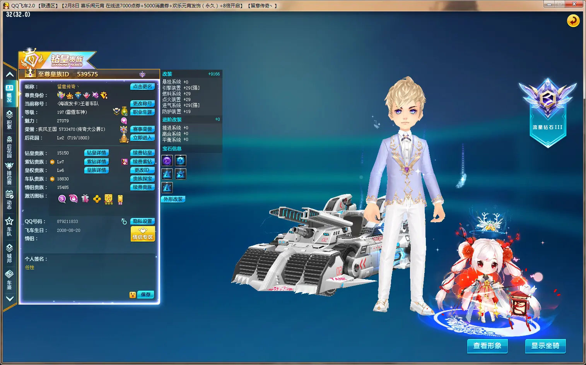586x365 pixels.
Task: Click the blue T shield badge
Action: tap(78, 95)
